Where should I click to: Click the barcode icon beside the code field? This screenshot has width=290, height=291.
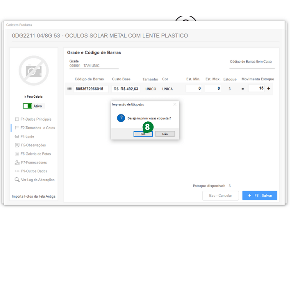point(69,89)
